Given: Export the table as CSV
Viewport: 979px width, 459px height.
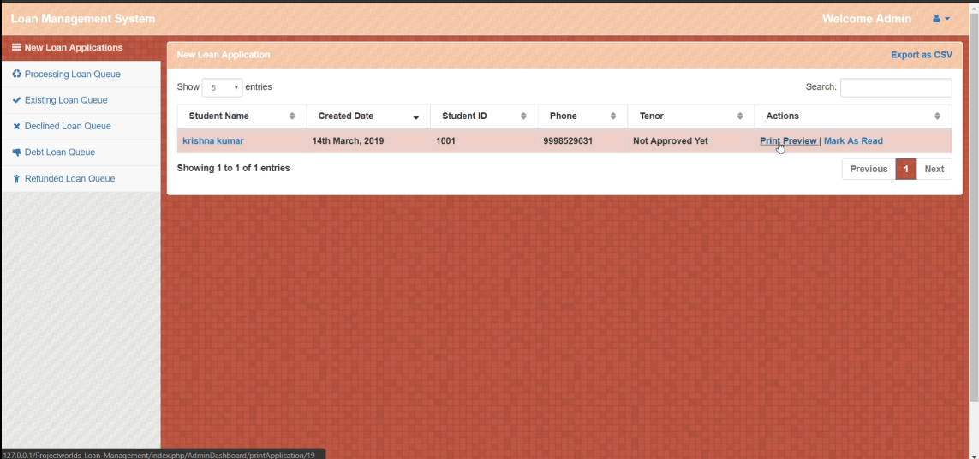Looking at the screenshot, I should 921,55.
